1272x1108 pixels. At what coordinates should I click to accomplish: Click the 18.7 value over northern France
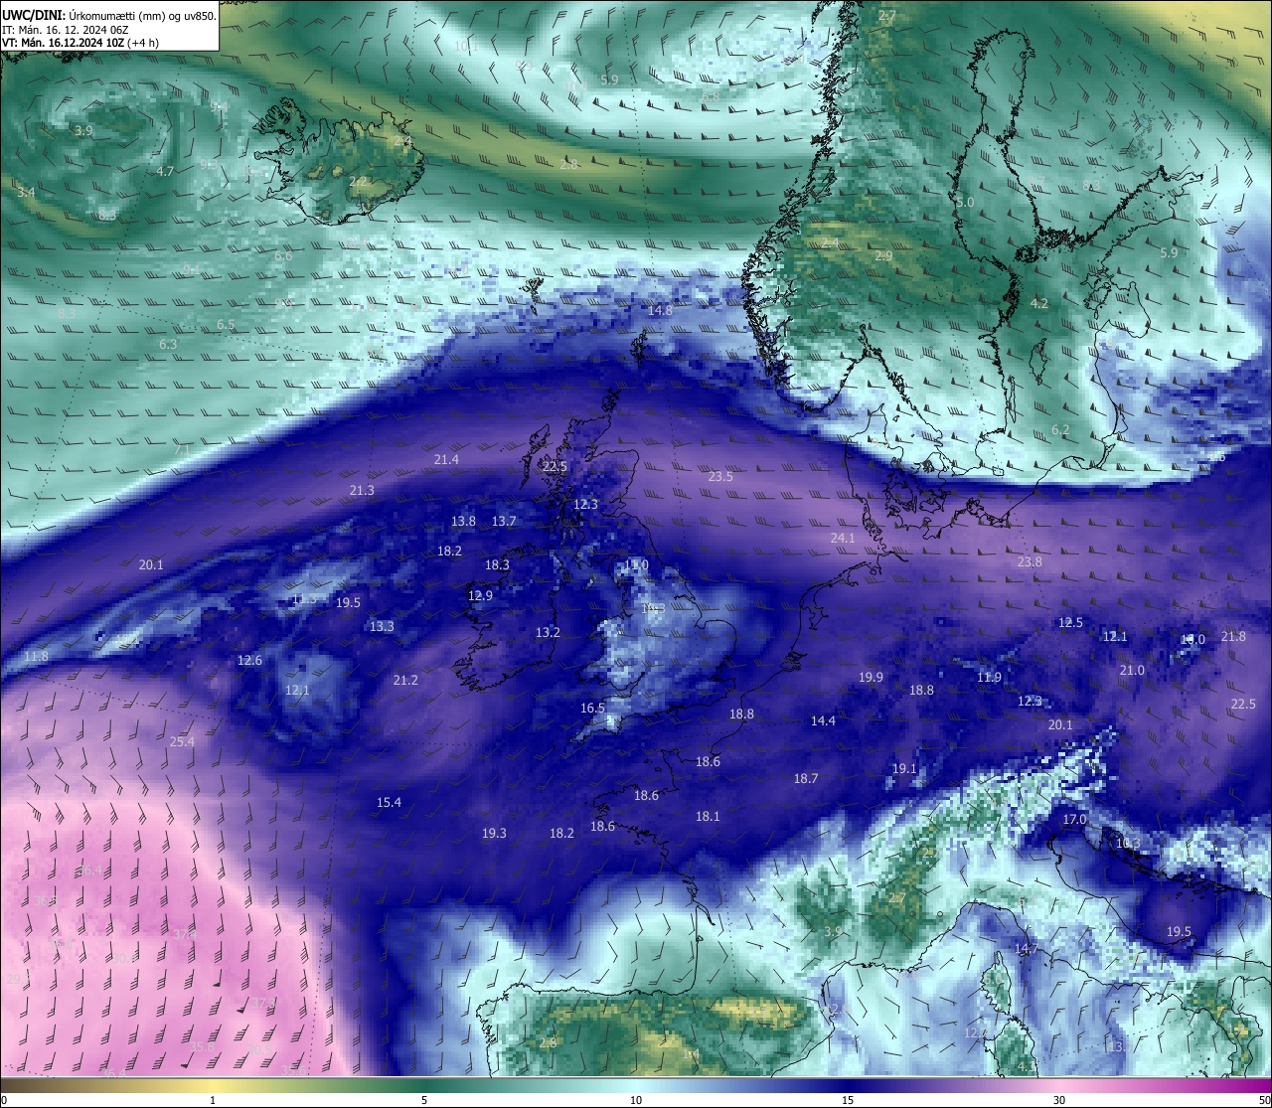pos(806,778)
